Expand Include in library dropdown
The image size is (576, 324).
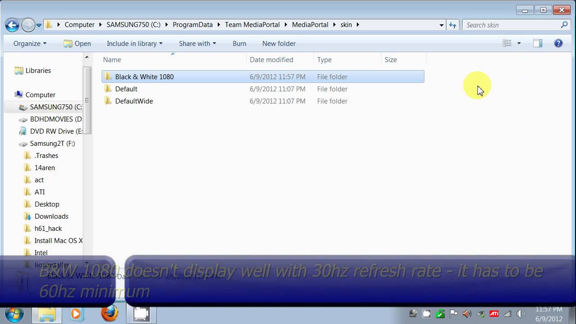[135, 44]
